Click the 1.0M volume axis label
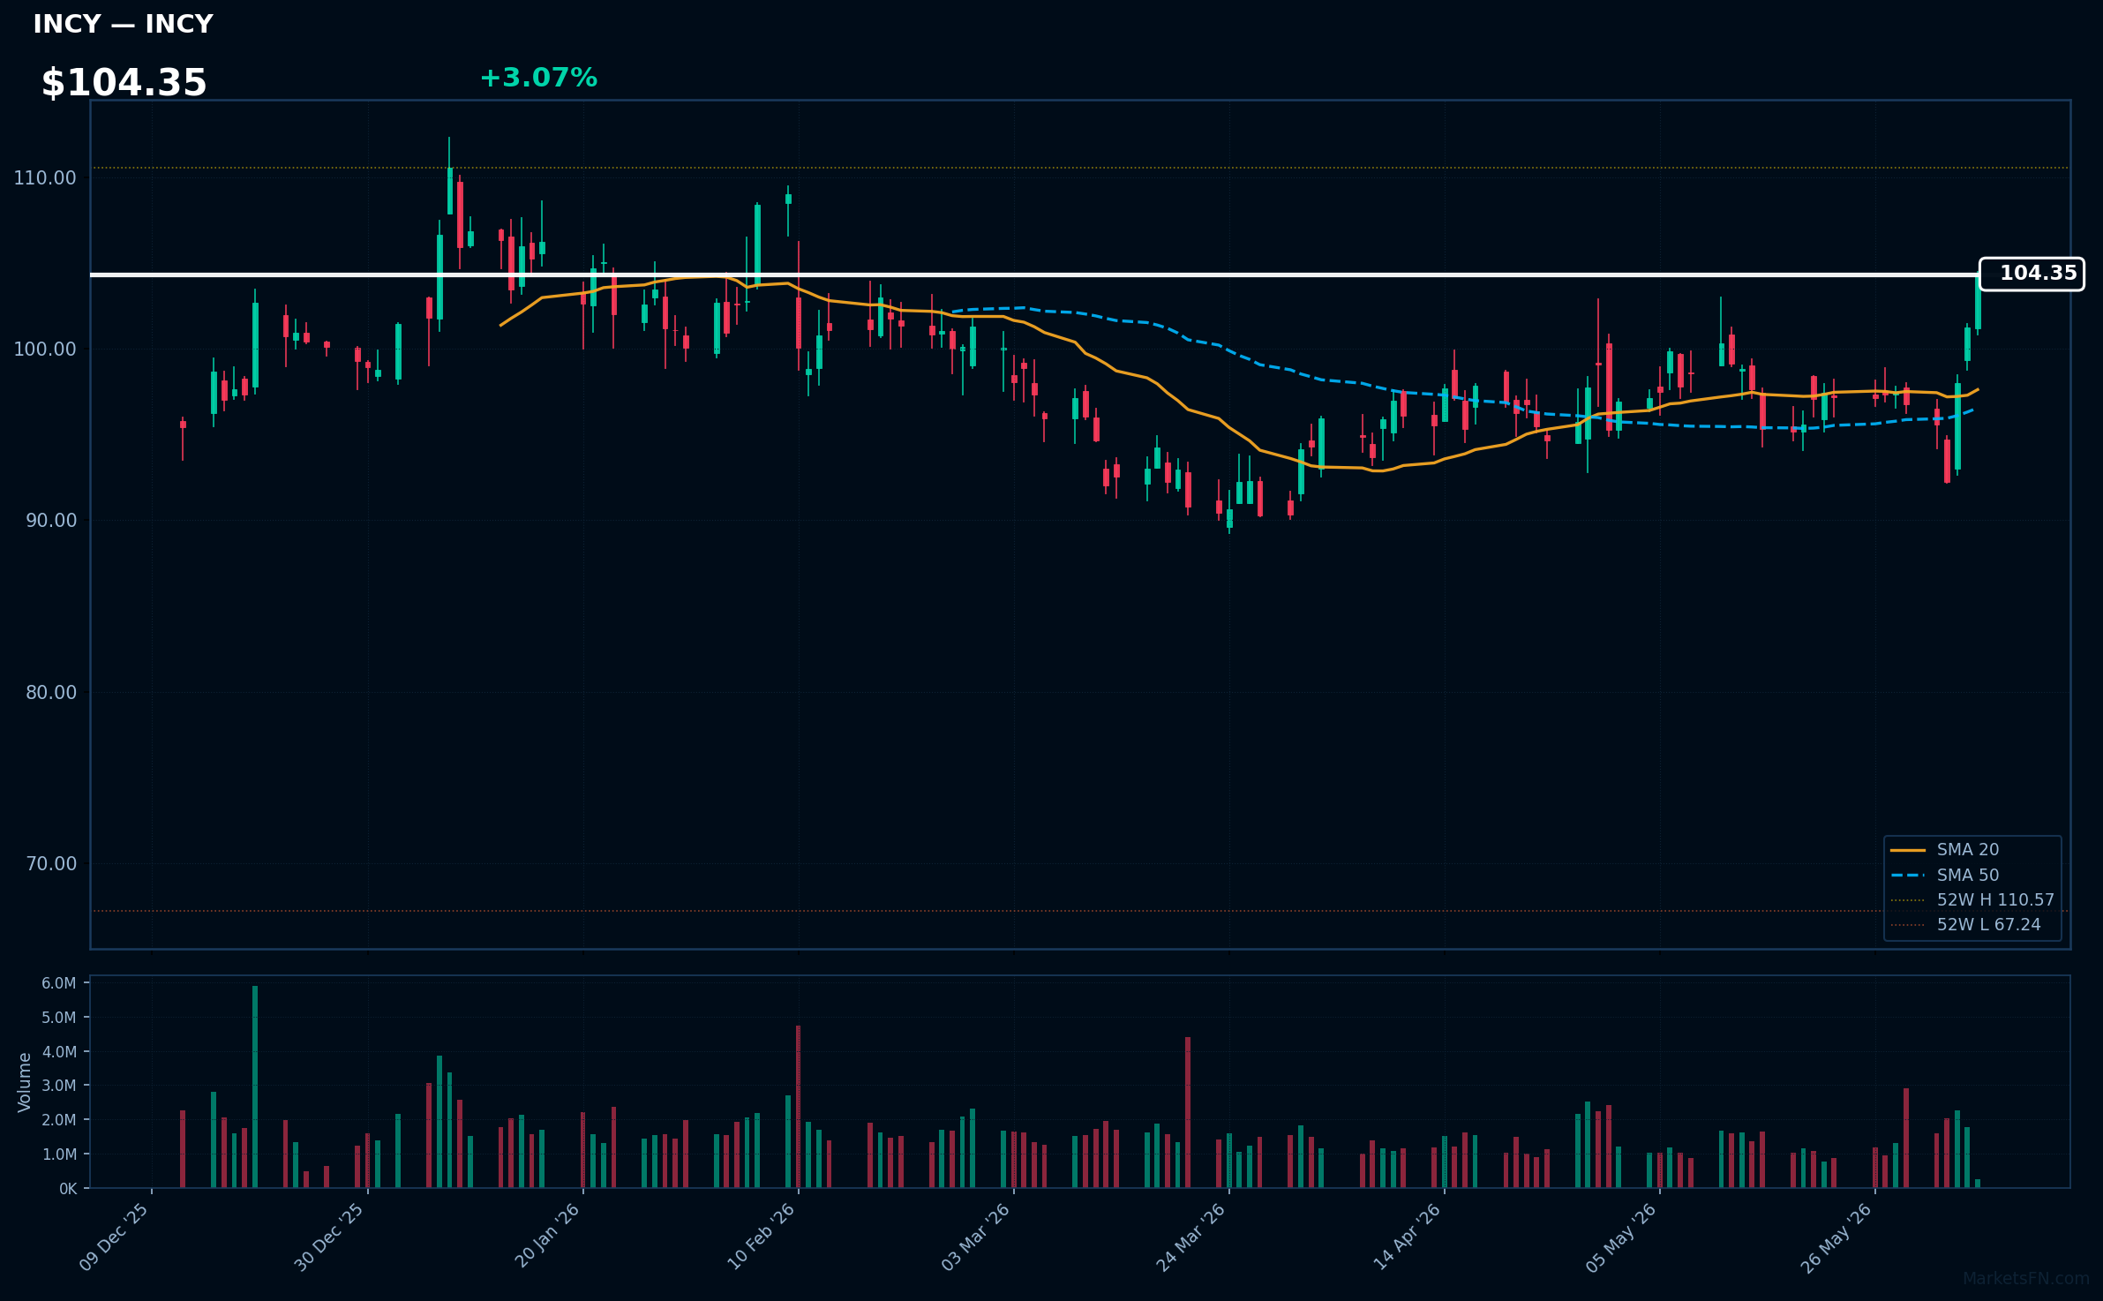Image resolution: width=2103 pixels, height=1301 pixels. point(59,1154)
